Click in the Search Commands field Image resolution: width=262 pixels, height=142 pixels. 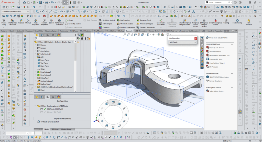[218, 2]
